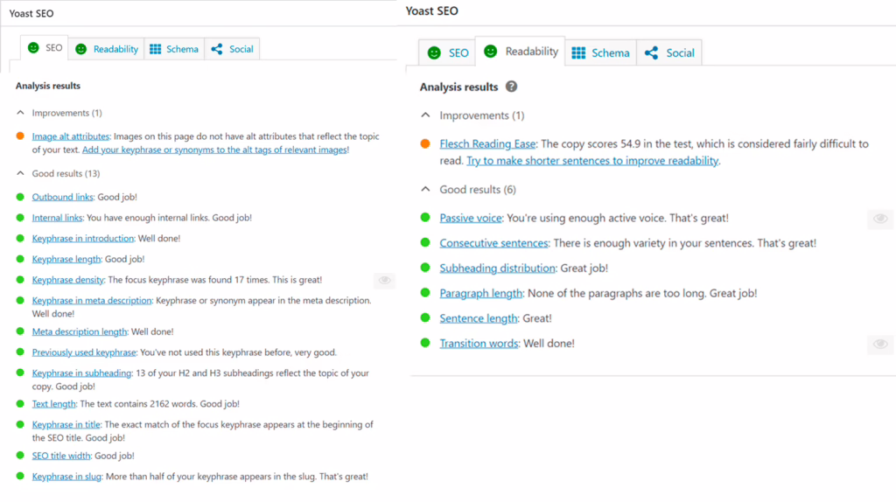Image resolution: width=896 pixels, height=502 pixels.
Task: Click the Schema grid icon in the left panel
Action: (155, 49)
